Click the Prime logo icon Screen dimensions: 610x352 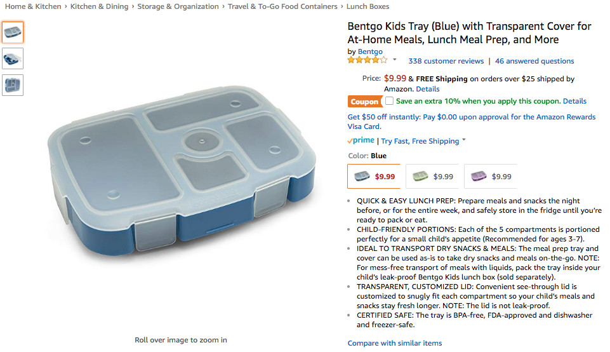pyautogui.click(x=361, y=141)
